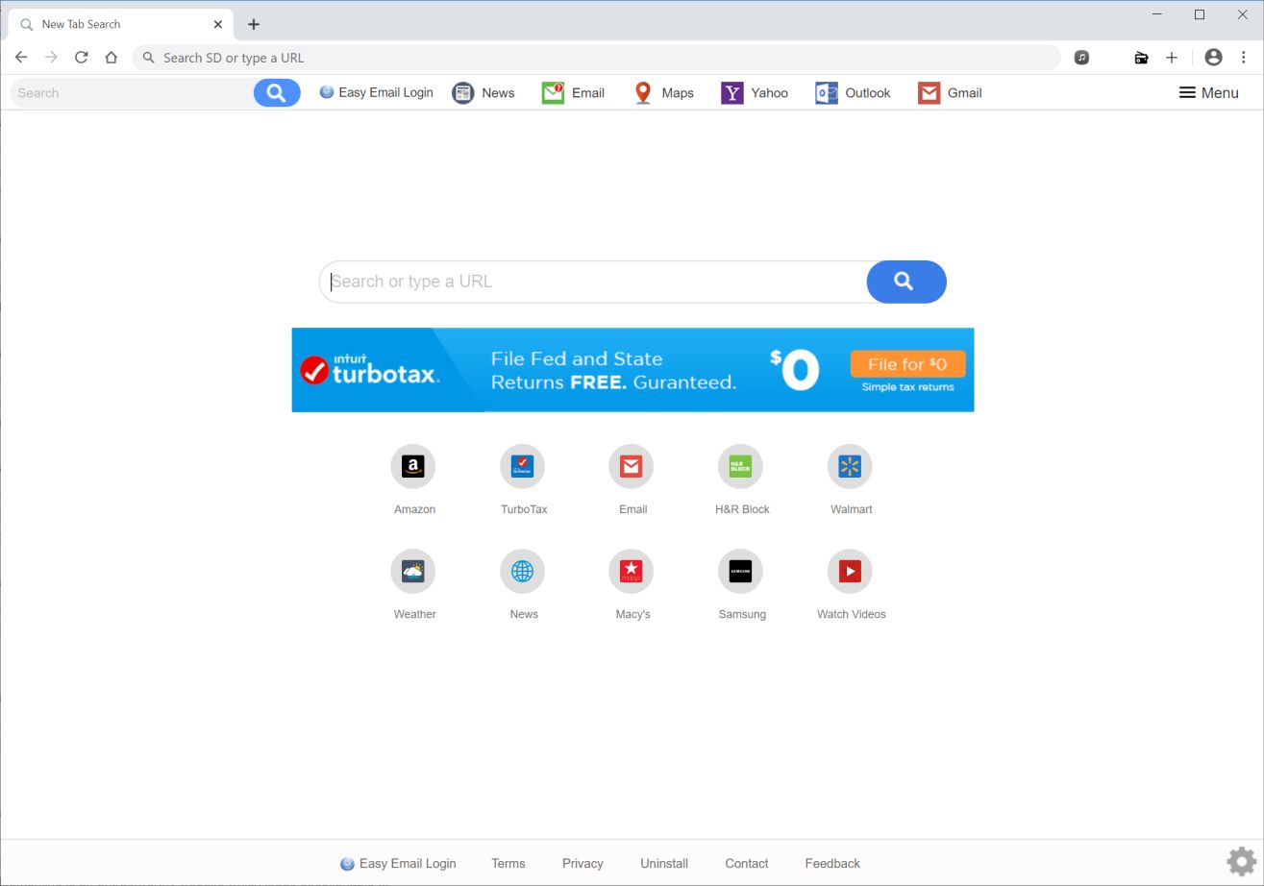
Task: Launch the Walmart shortcut icon
Action: (x=850, y=465)
